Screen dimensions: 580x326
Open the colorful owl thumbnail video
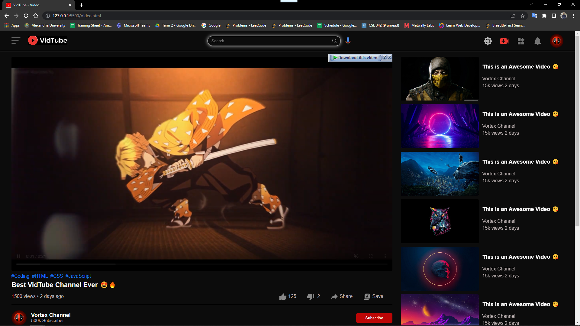[440, 221]
